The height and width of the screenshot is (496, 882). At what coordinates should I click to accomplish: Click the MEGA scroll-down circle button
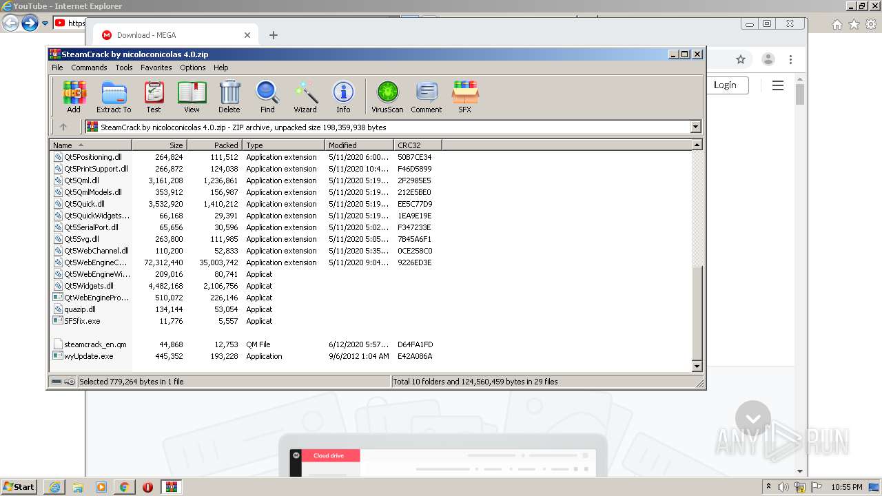(753, 418)
